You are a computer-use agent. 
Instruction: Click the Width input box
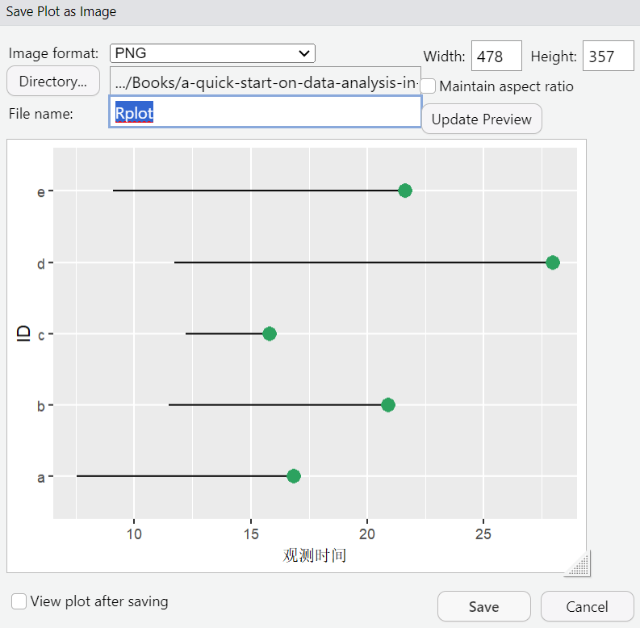[x=496, y=57]
